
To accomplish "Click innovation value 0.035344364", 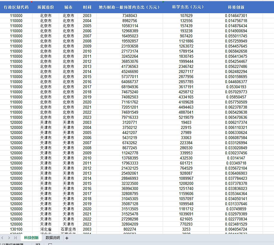I will point(236,193).
